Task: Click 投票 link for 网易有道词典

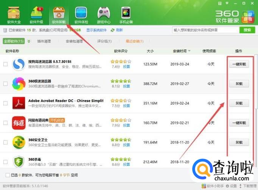Action: [x=126, y=125]
